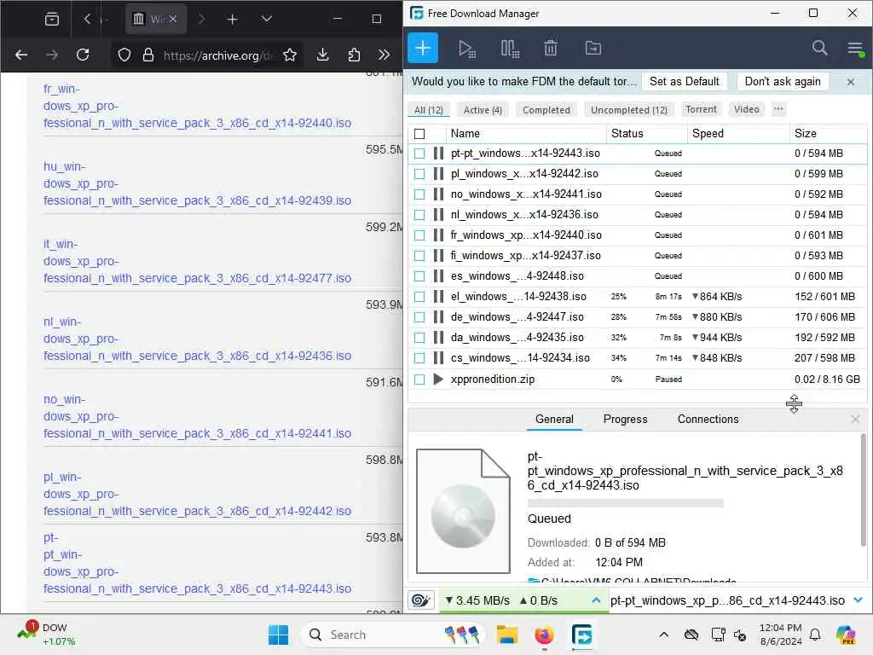Image resolution: width=873 pixels, height=655 pixels.
Task: Open a new Firefox tab
Action: pos(232,20)
